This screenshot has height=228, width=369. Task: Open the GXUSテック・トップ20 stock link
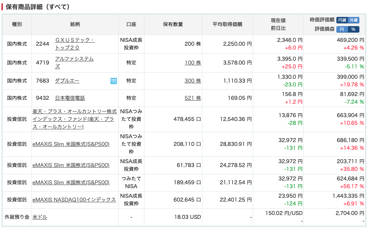click(x=74, y=44)
